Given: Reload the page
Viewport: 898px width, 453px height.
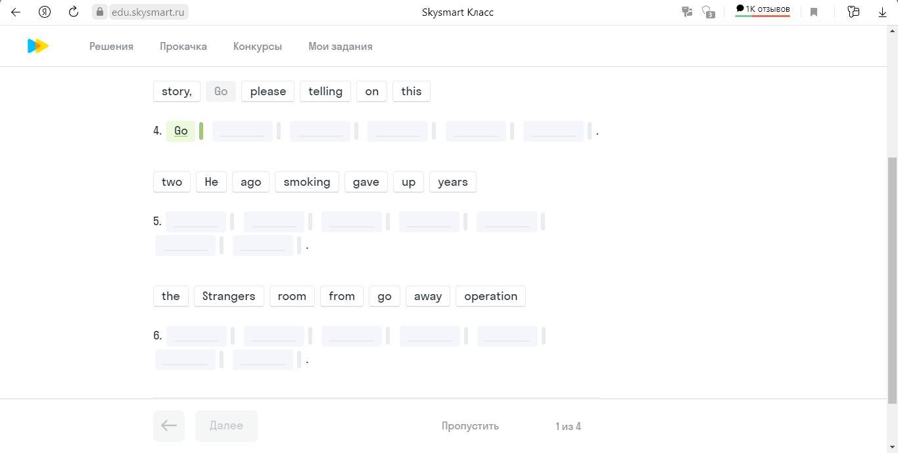Looking at the screenshot, I should 74,12.
